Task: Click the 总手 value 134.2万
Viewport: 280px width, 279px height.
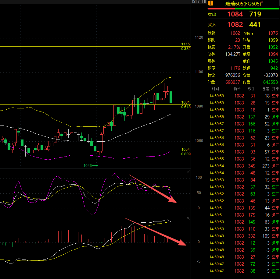Action: [x=232, y=54]
